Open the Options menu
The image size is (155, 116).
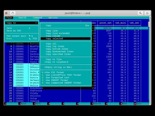tap(53, 18)
